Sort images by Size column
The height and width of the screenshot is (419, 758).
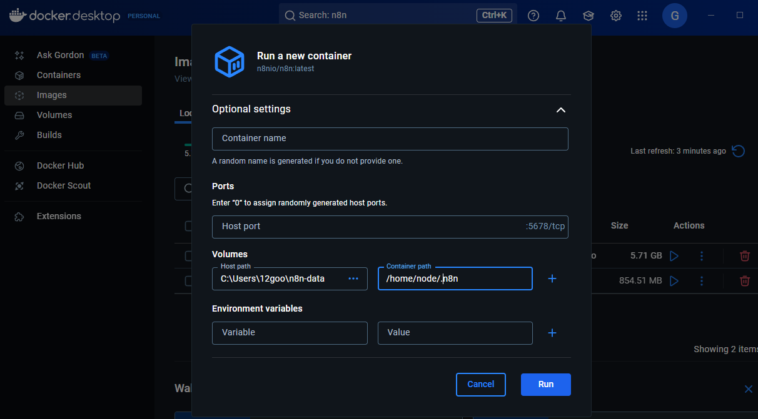[x=619, y=225]
